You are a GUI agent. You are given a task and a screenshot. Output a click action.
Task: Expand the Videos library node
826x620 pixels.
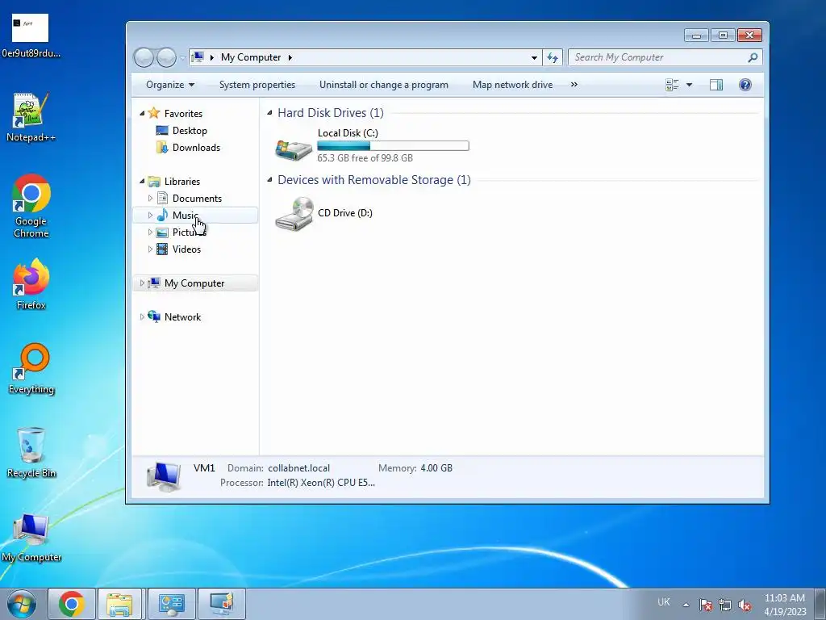click(x=150, y=249)
